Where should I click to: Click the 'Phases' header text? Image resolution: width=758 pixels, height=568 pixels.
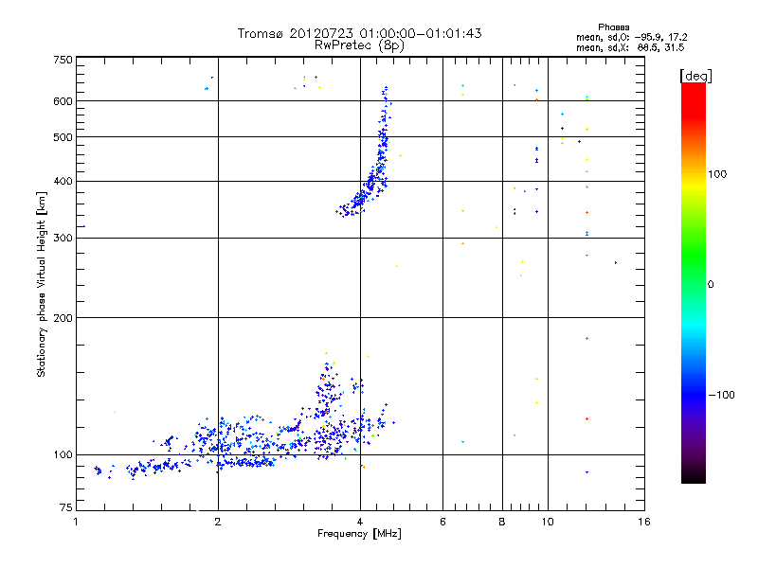click(x=613, y=27)
